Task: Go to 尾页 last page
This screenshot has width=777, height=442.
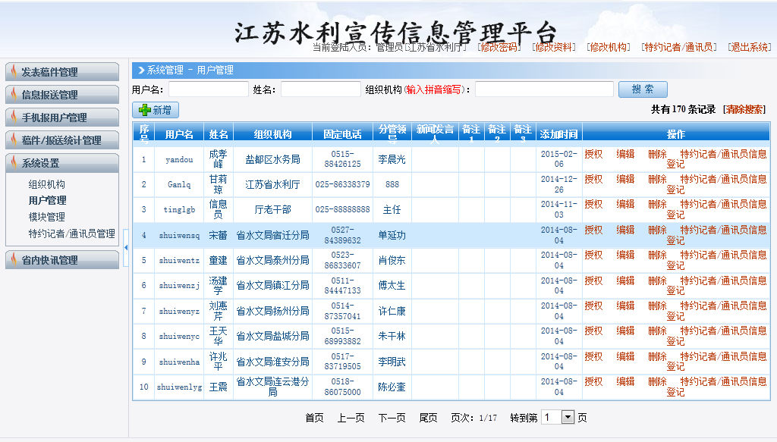Action: (x=428, y=418)
